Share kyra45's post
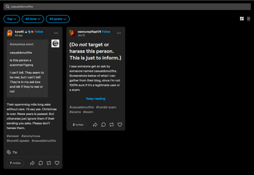 32,163
